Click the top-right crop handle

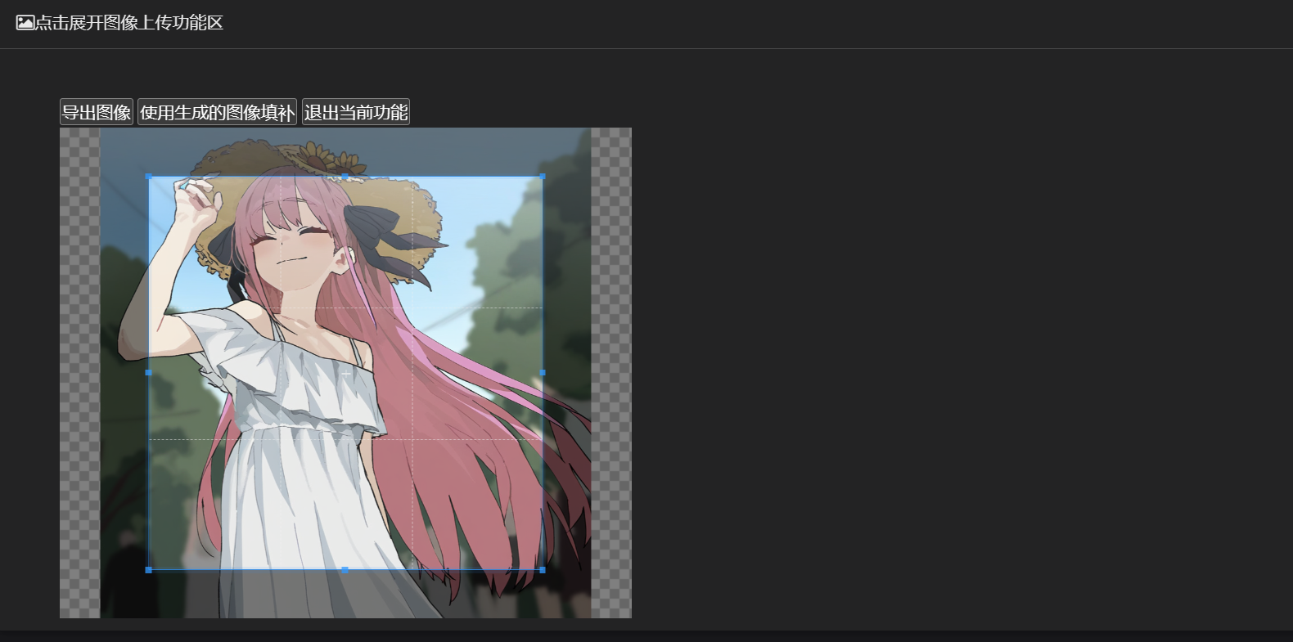pyautogui.click(x=542, y=176)
